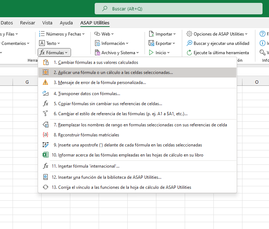The height and width of the screenshot is (229, 269).
Task: Choose Cambiar fórmulas a sus valores calculados
Action: [x=137, y=62]
